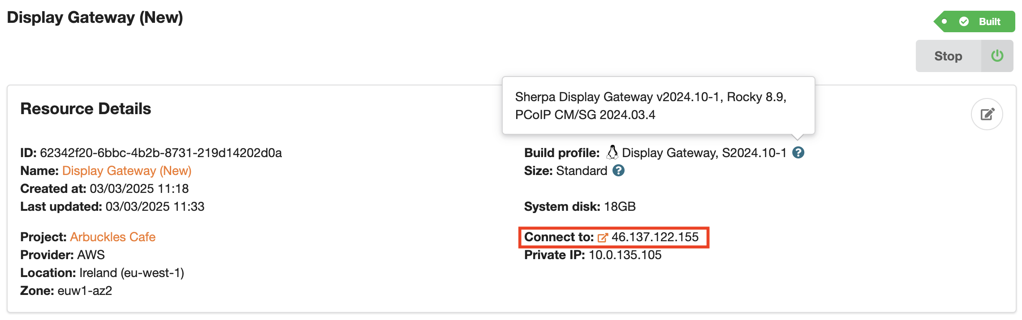Click the Display Gateway (New) page title
1022x320 pixels.
pos(95,17)
